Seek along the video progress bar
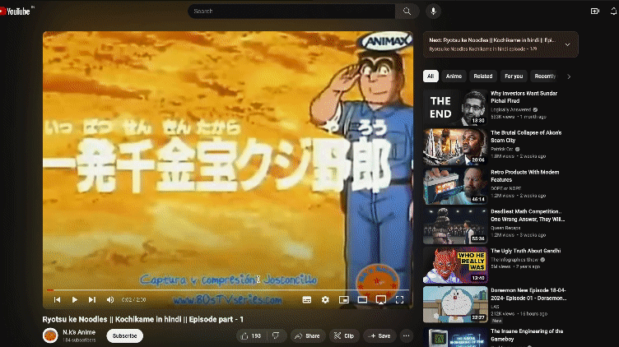 pyautogui.click(x=228, y=289)
